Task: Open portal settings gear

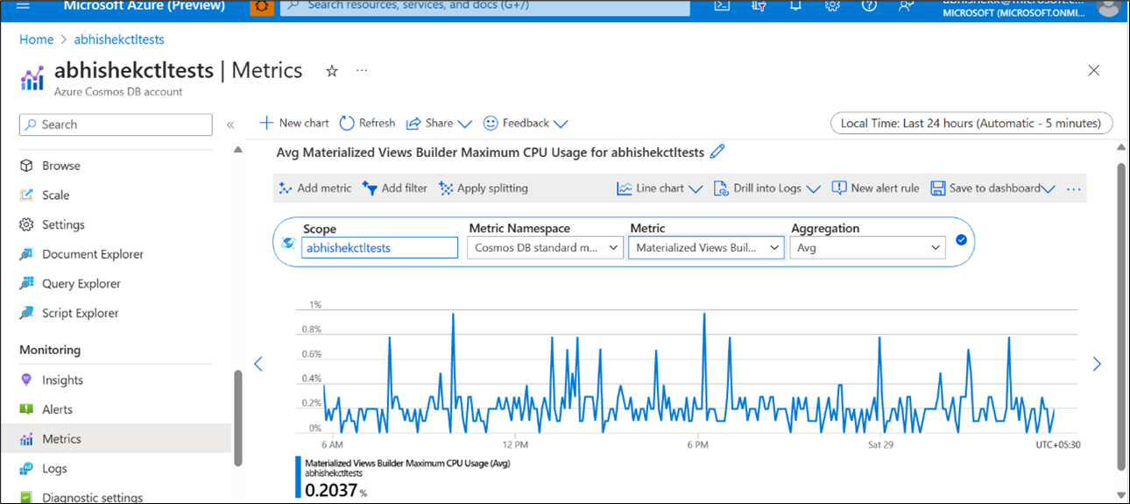Action: (x=832, y=6)
